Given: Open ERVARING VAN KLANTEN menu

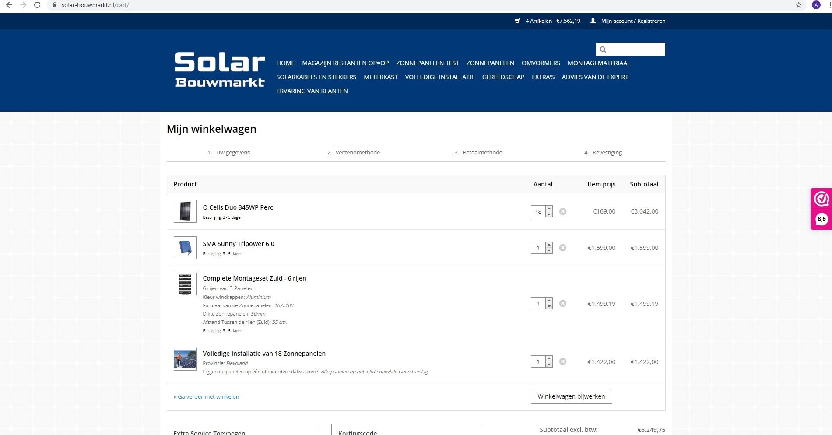Looking at the screenshot, I should [312, 91].
